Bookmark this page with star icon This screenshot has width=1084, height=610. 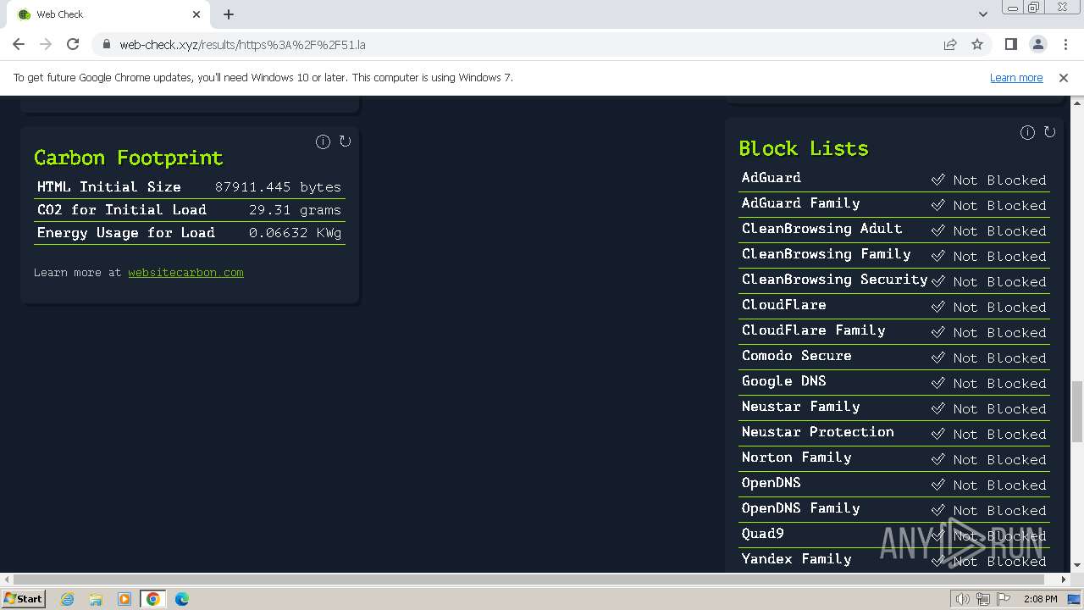tap(977, 44)
